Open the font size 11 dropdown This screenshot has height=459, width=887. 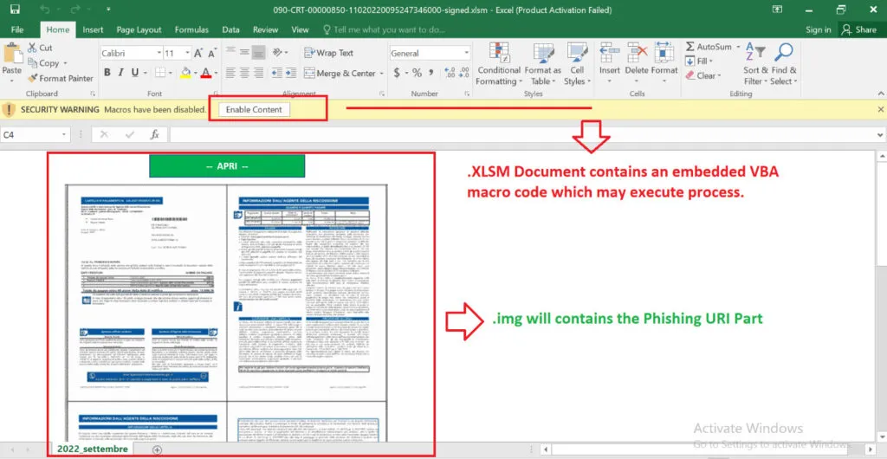point(188,53)
